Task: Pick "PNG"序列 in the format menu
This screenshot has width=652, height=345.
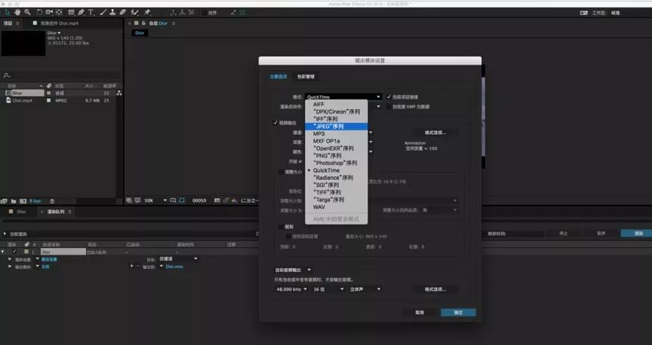Action: coord(328,156)
